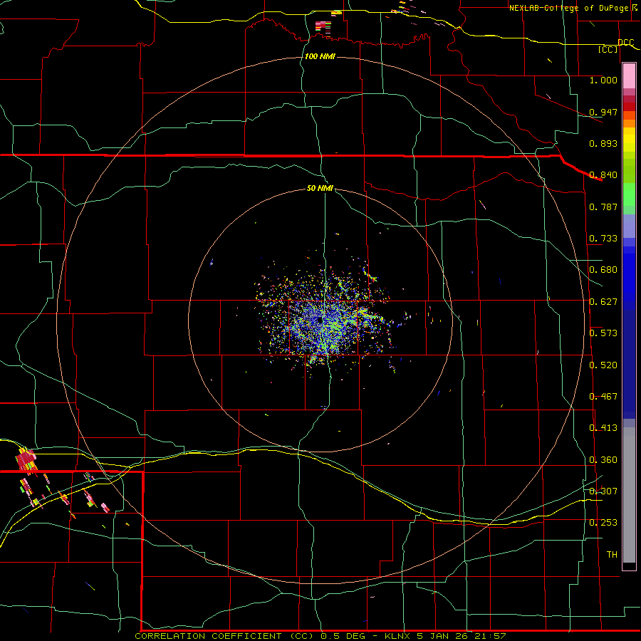Click the 0.360 legend value
This screenshot has height=641, width=641.
tap(603, 460)
